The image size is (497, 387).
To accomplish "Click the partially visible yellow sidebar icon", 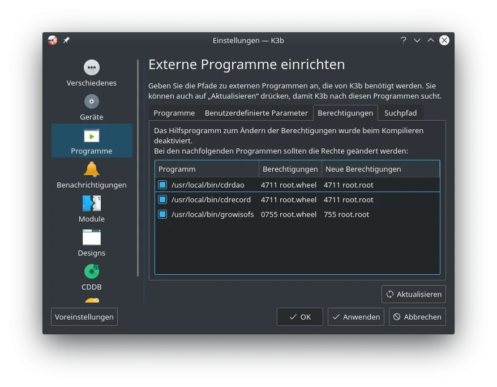I will click(x=92, y=300).
